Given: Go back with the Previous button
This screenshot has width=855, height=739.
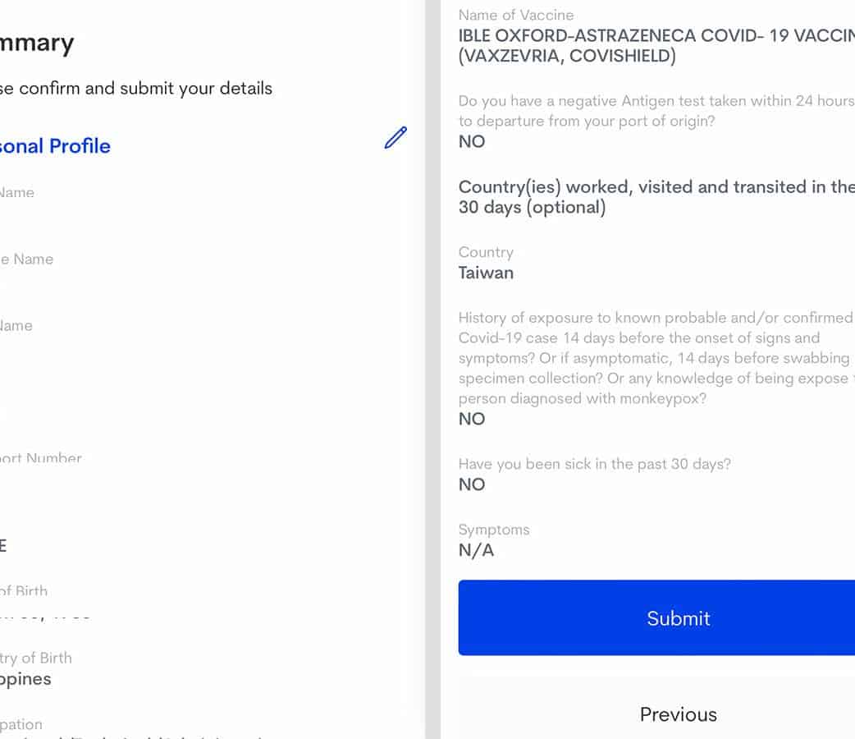Looking at the screenshot, I should (x=678, y=714).
